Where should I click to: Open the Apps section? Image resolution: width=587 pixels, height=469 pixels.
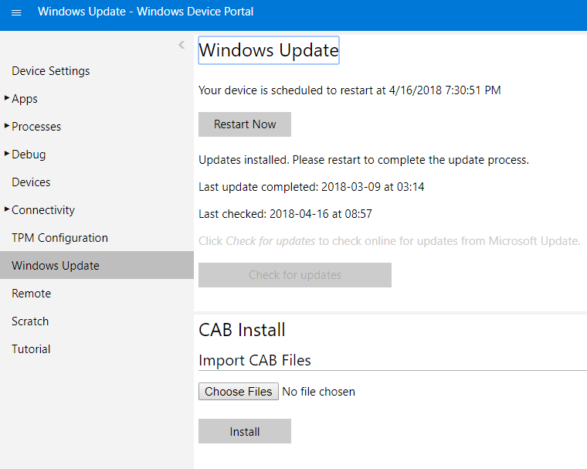pyautogui.click(x=25, y=99)
